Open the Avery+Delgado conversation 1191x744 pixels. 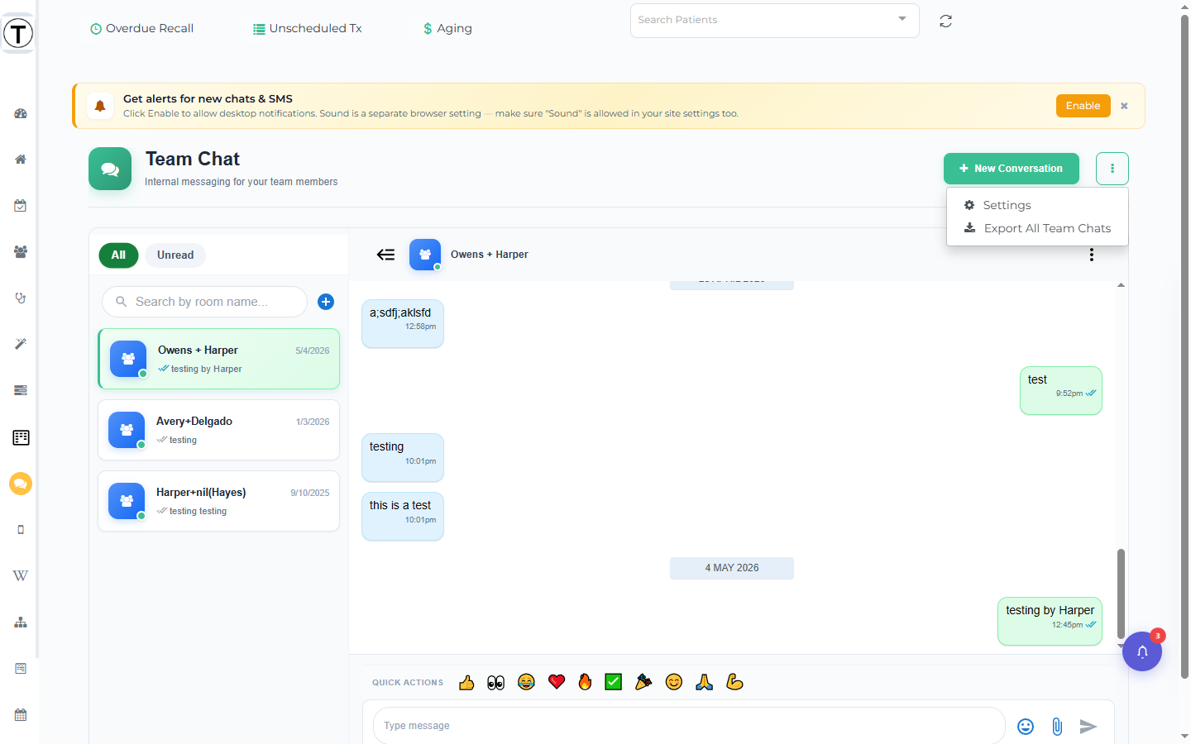coord(219,430)
